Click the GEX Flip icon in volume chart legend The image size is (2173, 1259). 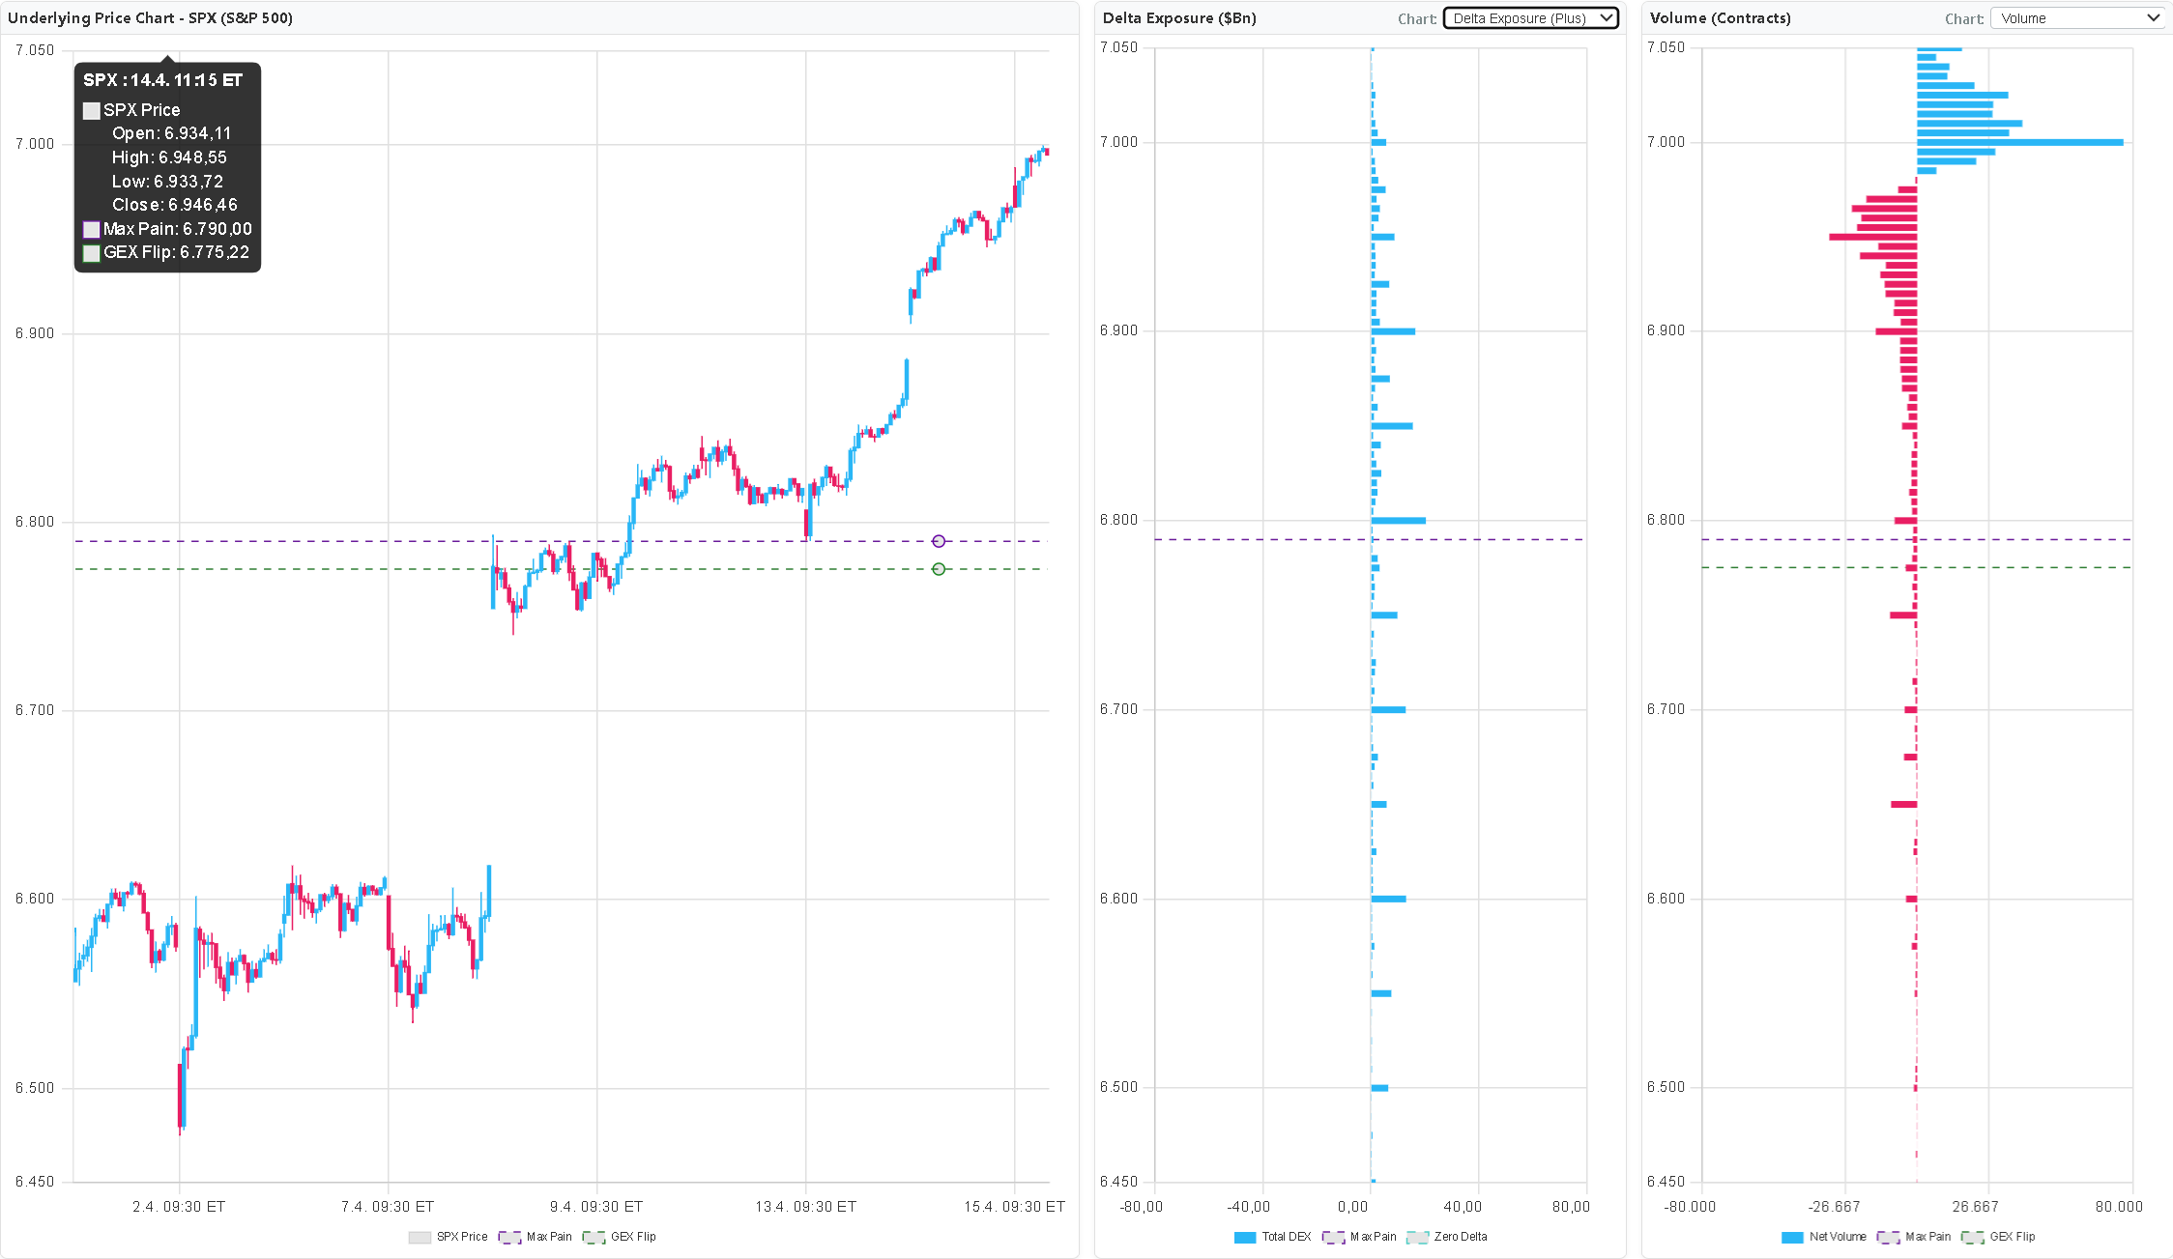coord(1973,1237)
